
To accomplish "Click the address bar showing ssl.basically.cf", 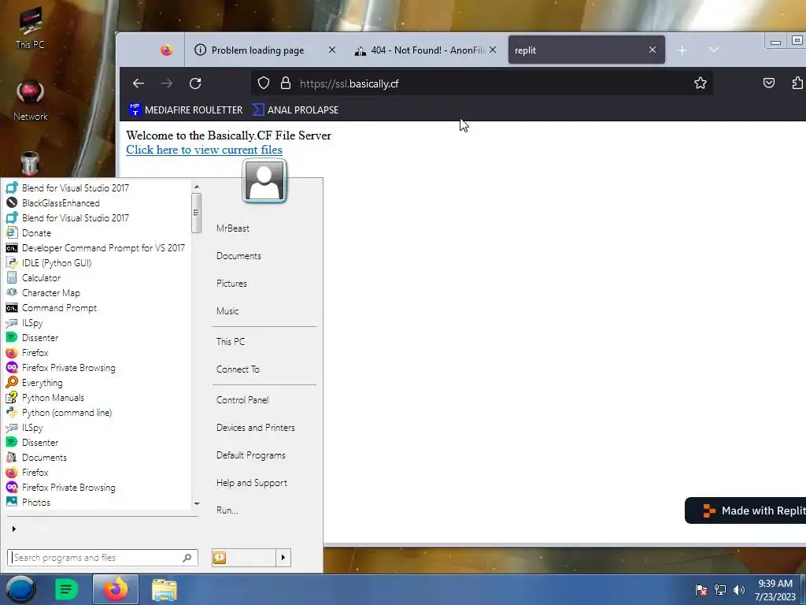I will coord(483,84).
